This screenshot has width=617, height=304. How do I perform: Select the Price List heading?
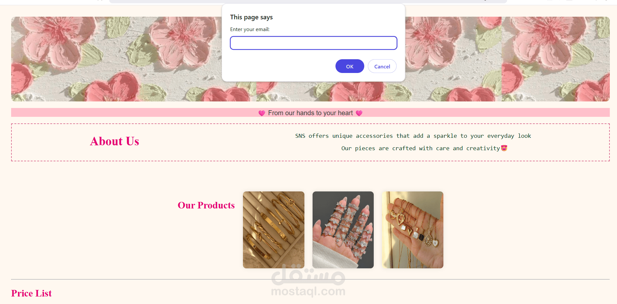(31, 293)
